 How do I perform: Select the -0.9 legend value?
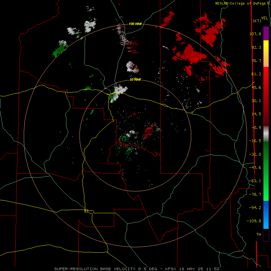pyautogui.click(x=256, y=128)
